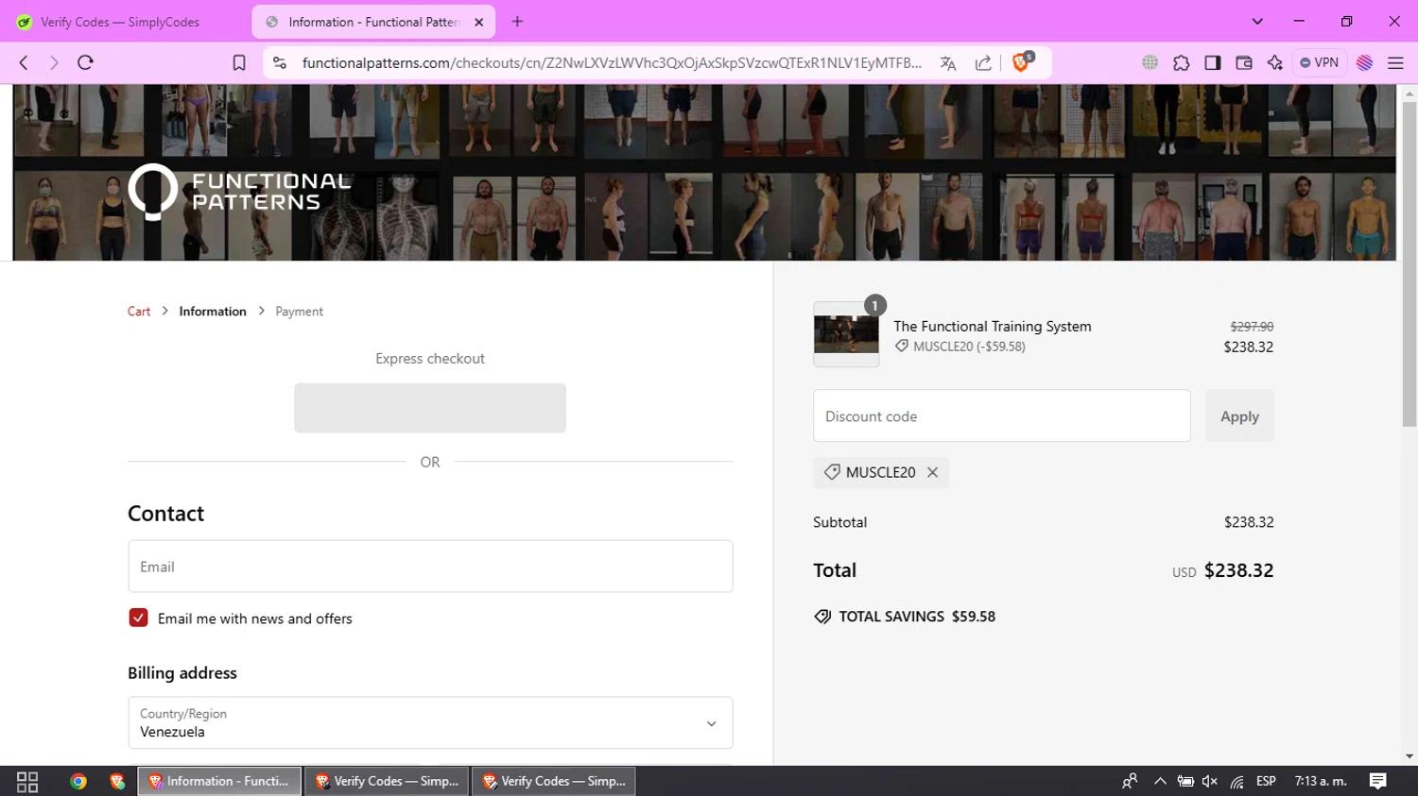Open the striped profile avatar icon
Image resolution: width=1418 pixels, height=796 pixels.
tap(1364, 62)
